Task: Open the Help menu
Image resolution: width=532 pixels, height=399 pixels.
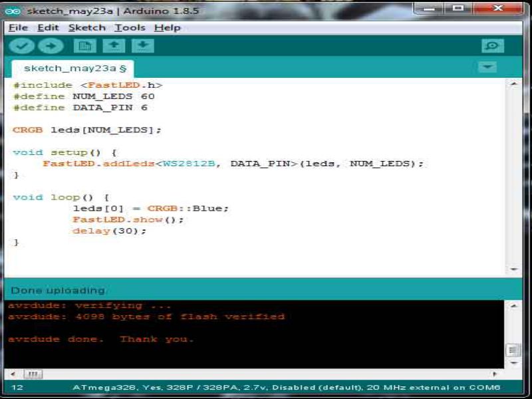Action: (x=168, y=28)
